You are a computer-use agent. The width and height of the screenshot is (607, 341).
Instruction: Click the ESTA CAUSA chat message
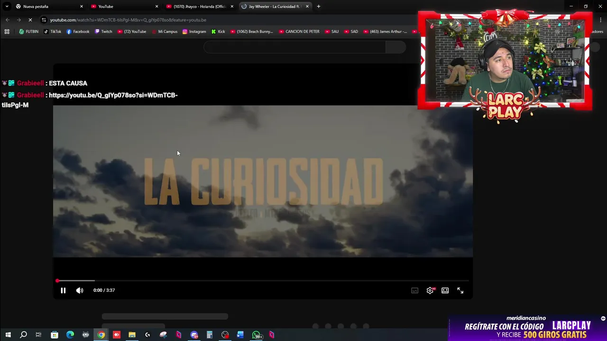68,83
